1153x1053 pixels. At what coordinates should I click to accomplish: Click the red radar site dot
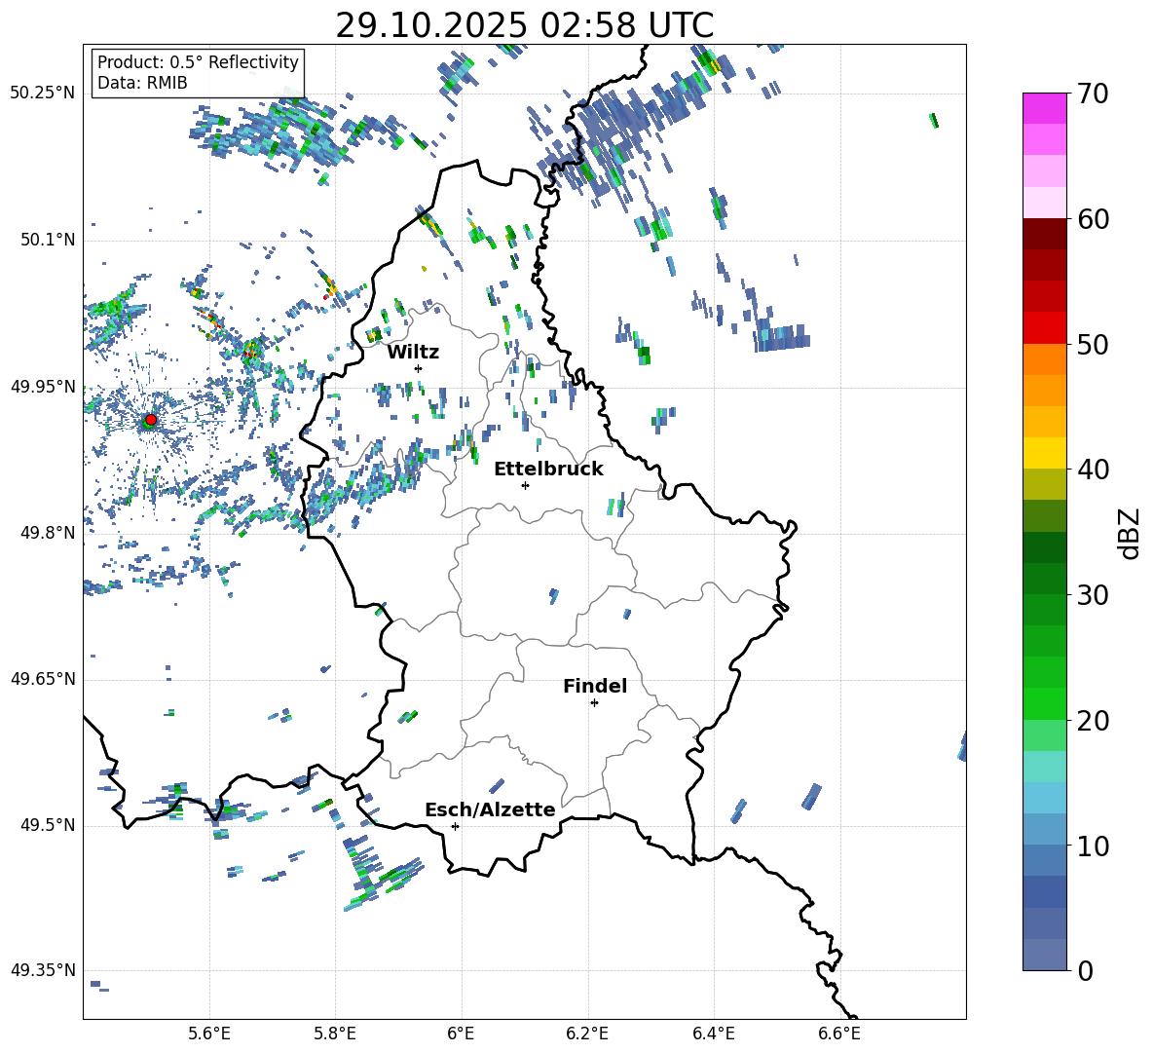tap(150, 420)
